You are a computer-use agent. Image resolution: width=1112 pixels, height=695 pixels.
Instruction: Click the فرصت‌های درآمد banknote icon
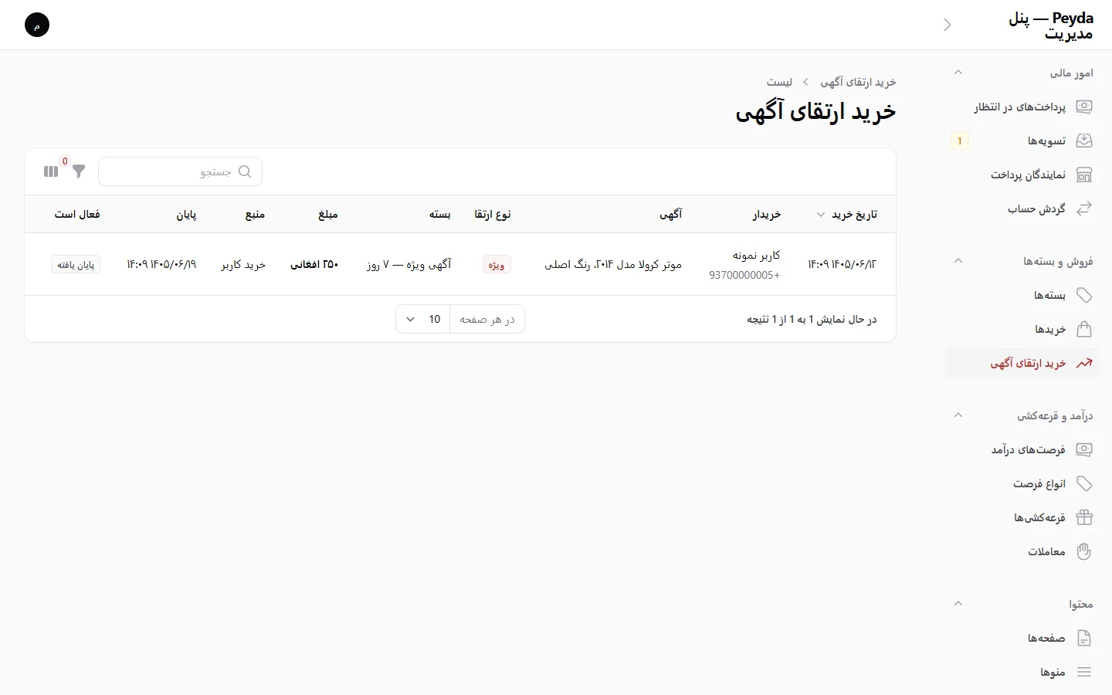tap(1084, 449)
